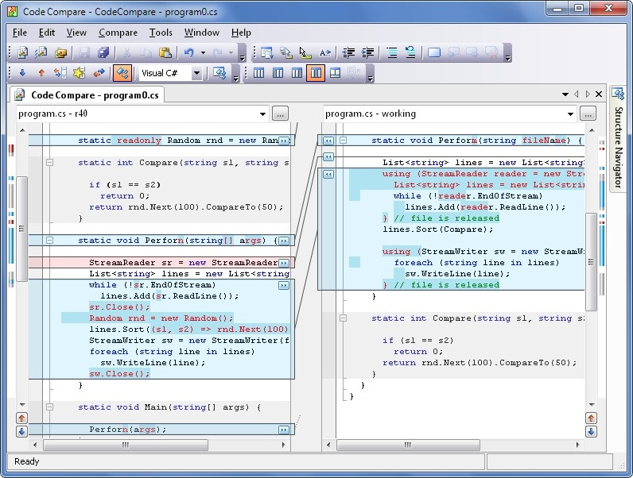Copy right Perform(string fileName) line to left
Image resolution: width=633 pixels, height=478 pixels.
[x=328, y=141]
